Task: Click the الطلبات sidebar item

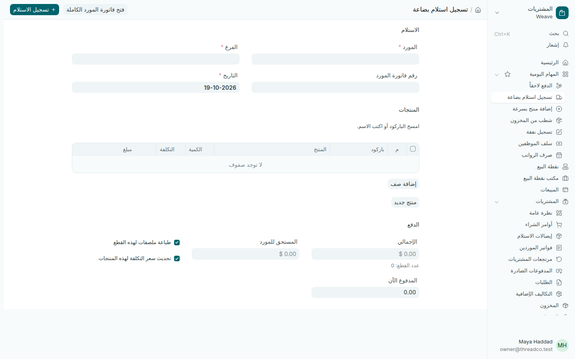Action: coord(528,282)
